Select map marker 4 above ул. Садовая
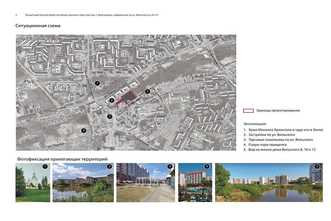The image size is (331, 221). pyautogui.click(x=84, y=131)
